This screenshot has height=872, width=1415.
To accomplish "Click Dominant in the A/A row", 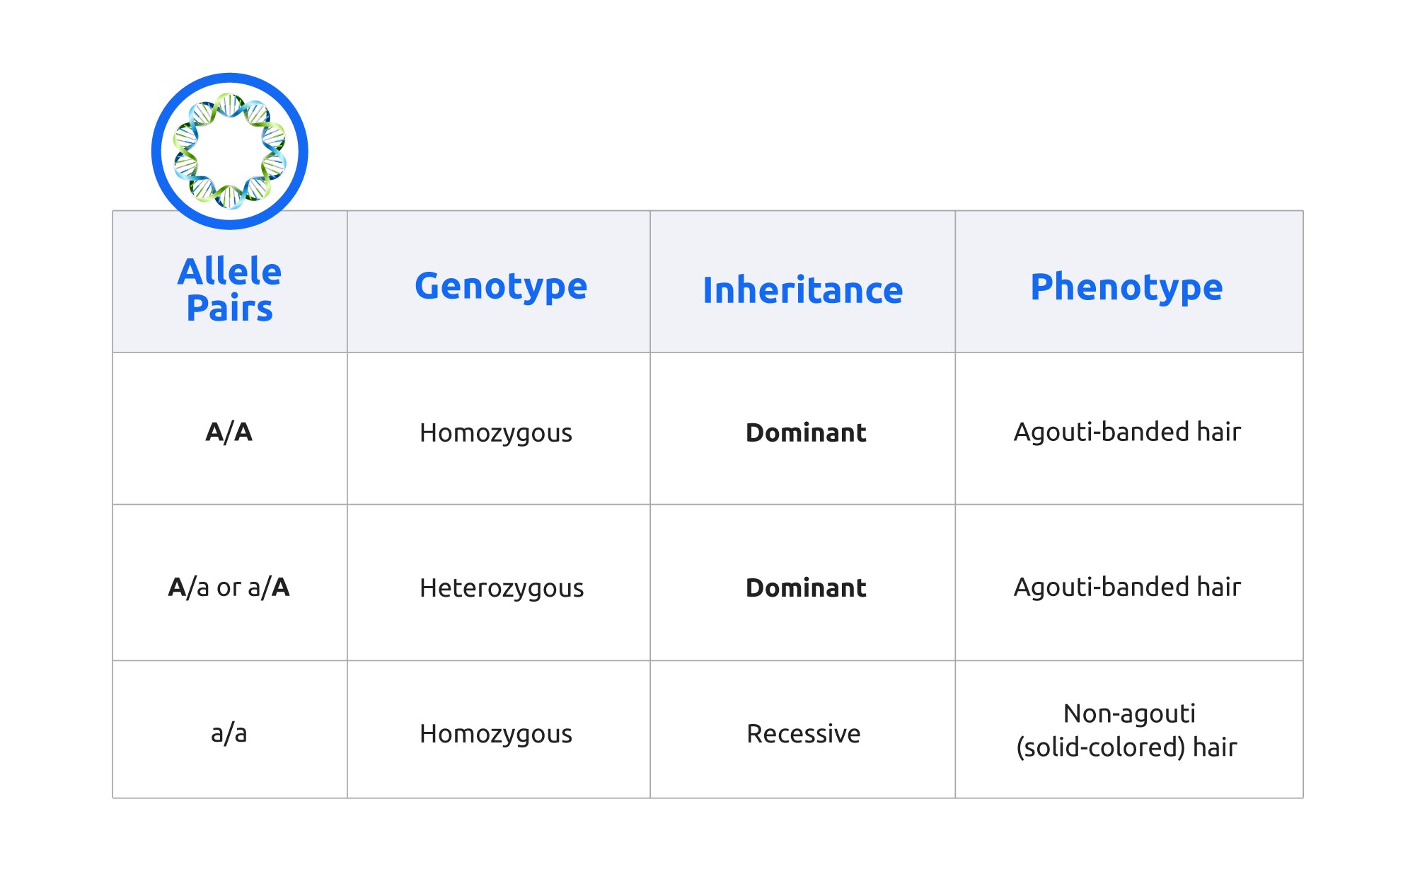I will 806,432.
